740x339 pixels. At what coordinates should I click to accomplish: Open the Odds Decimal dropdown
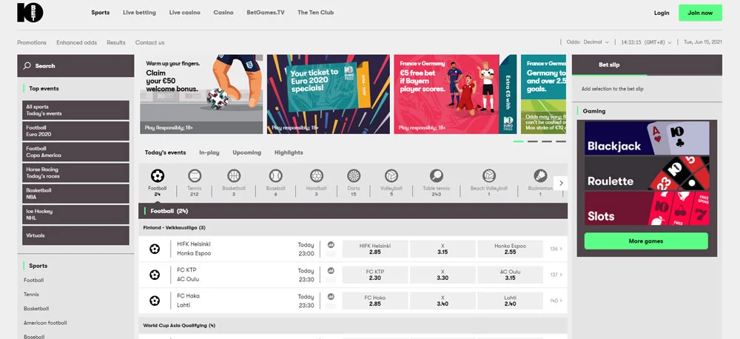click(588, 42)
